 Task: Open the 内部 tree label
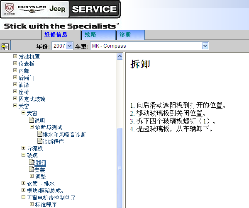click(x=24, y=71)
